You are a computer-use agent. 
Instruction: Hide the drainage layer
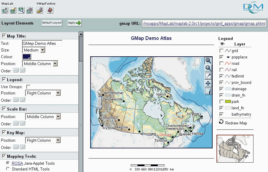(x=221, y=89)
